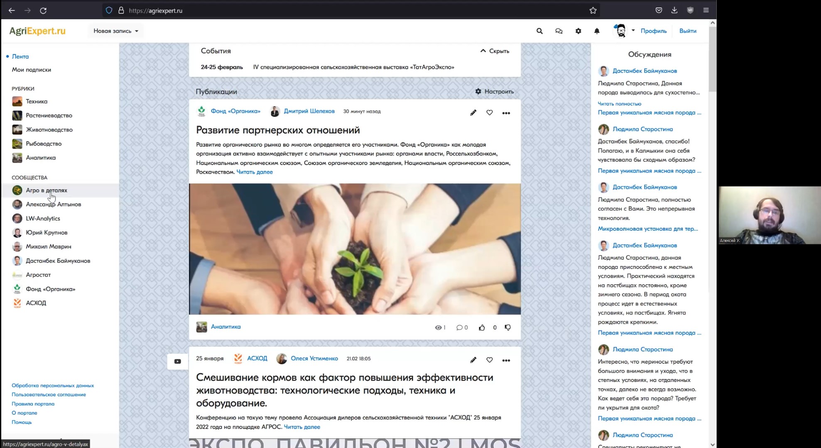The height and width of the screenshot is (448, 821).
Task: Go back with the browser arrow
Action: tap(12, 10)
